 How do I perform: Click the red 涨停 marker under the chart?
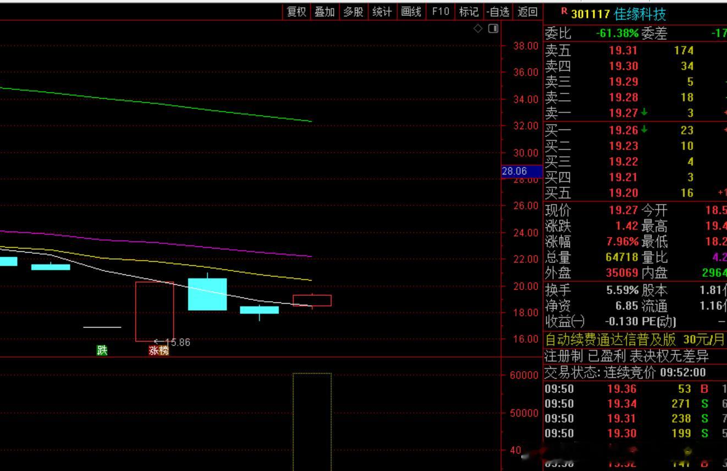[159, 351]
